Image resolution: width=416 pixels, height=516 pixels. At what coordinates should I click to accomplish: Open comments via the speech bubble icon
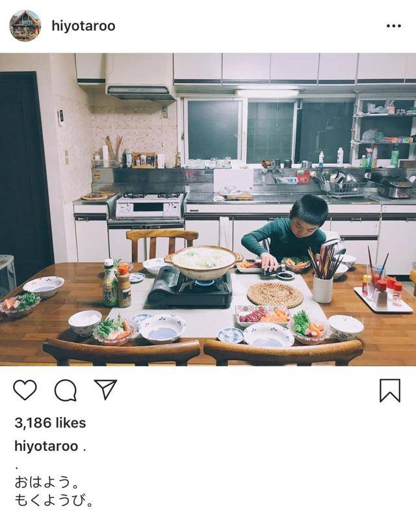[66, 390]
